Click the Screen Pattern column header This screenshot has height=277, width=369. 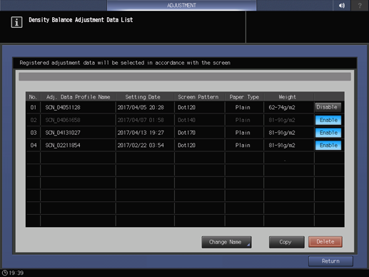click(198, 97)
